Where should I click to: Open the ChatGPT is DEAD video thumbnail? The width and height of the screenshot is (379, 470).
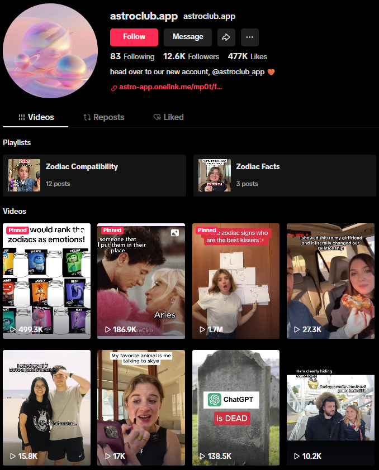[x=236, y=407]
